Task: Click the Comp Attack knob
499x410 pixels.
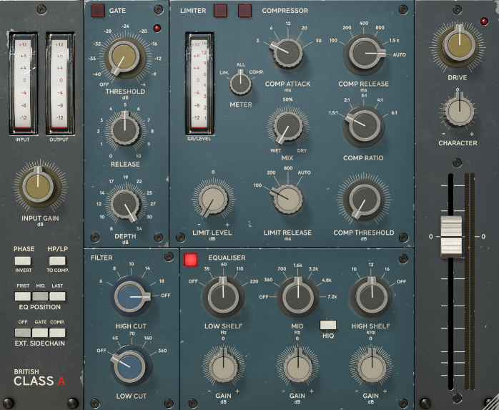Action: coord(287,52)
